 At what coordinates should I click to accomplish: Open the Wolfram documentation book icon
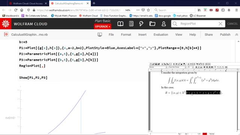120,24
